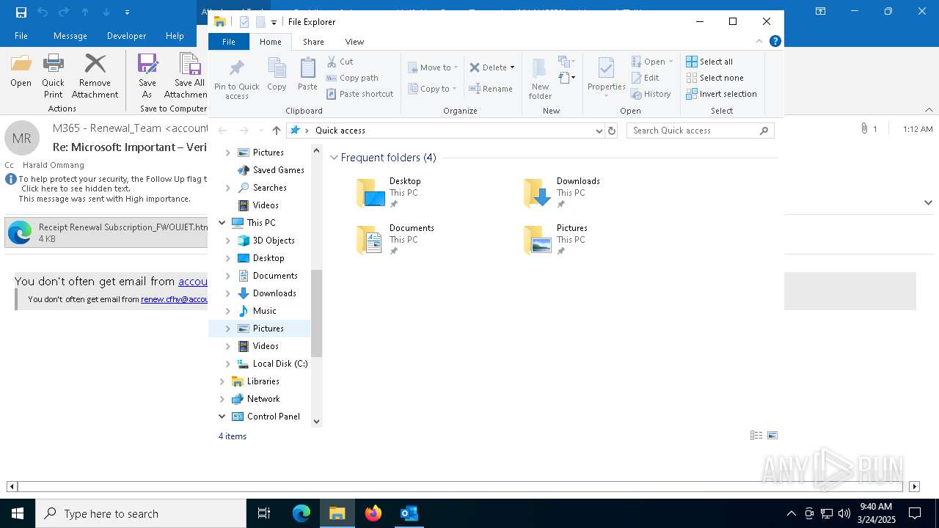Click Edit in the Open group
939x528 pixels.
click(x=645, y=78)
